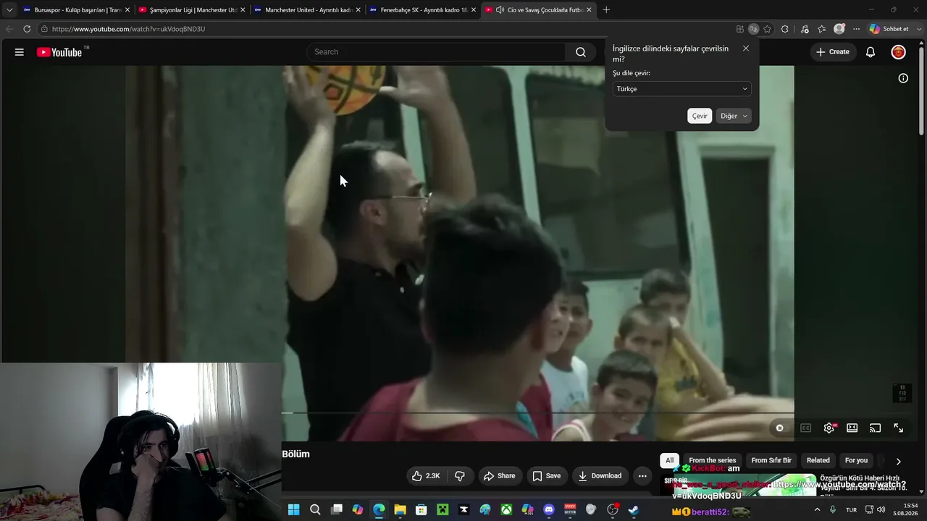Viewport: 927px width, 521px height.
Task: Expand the Diğer options dropdown
Action: coord(734,116)
